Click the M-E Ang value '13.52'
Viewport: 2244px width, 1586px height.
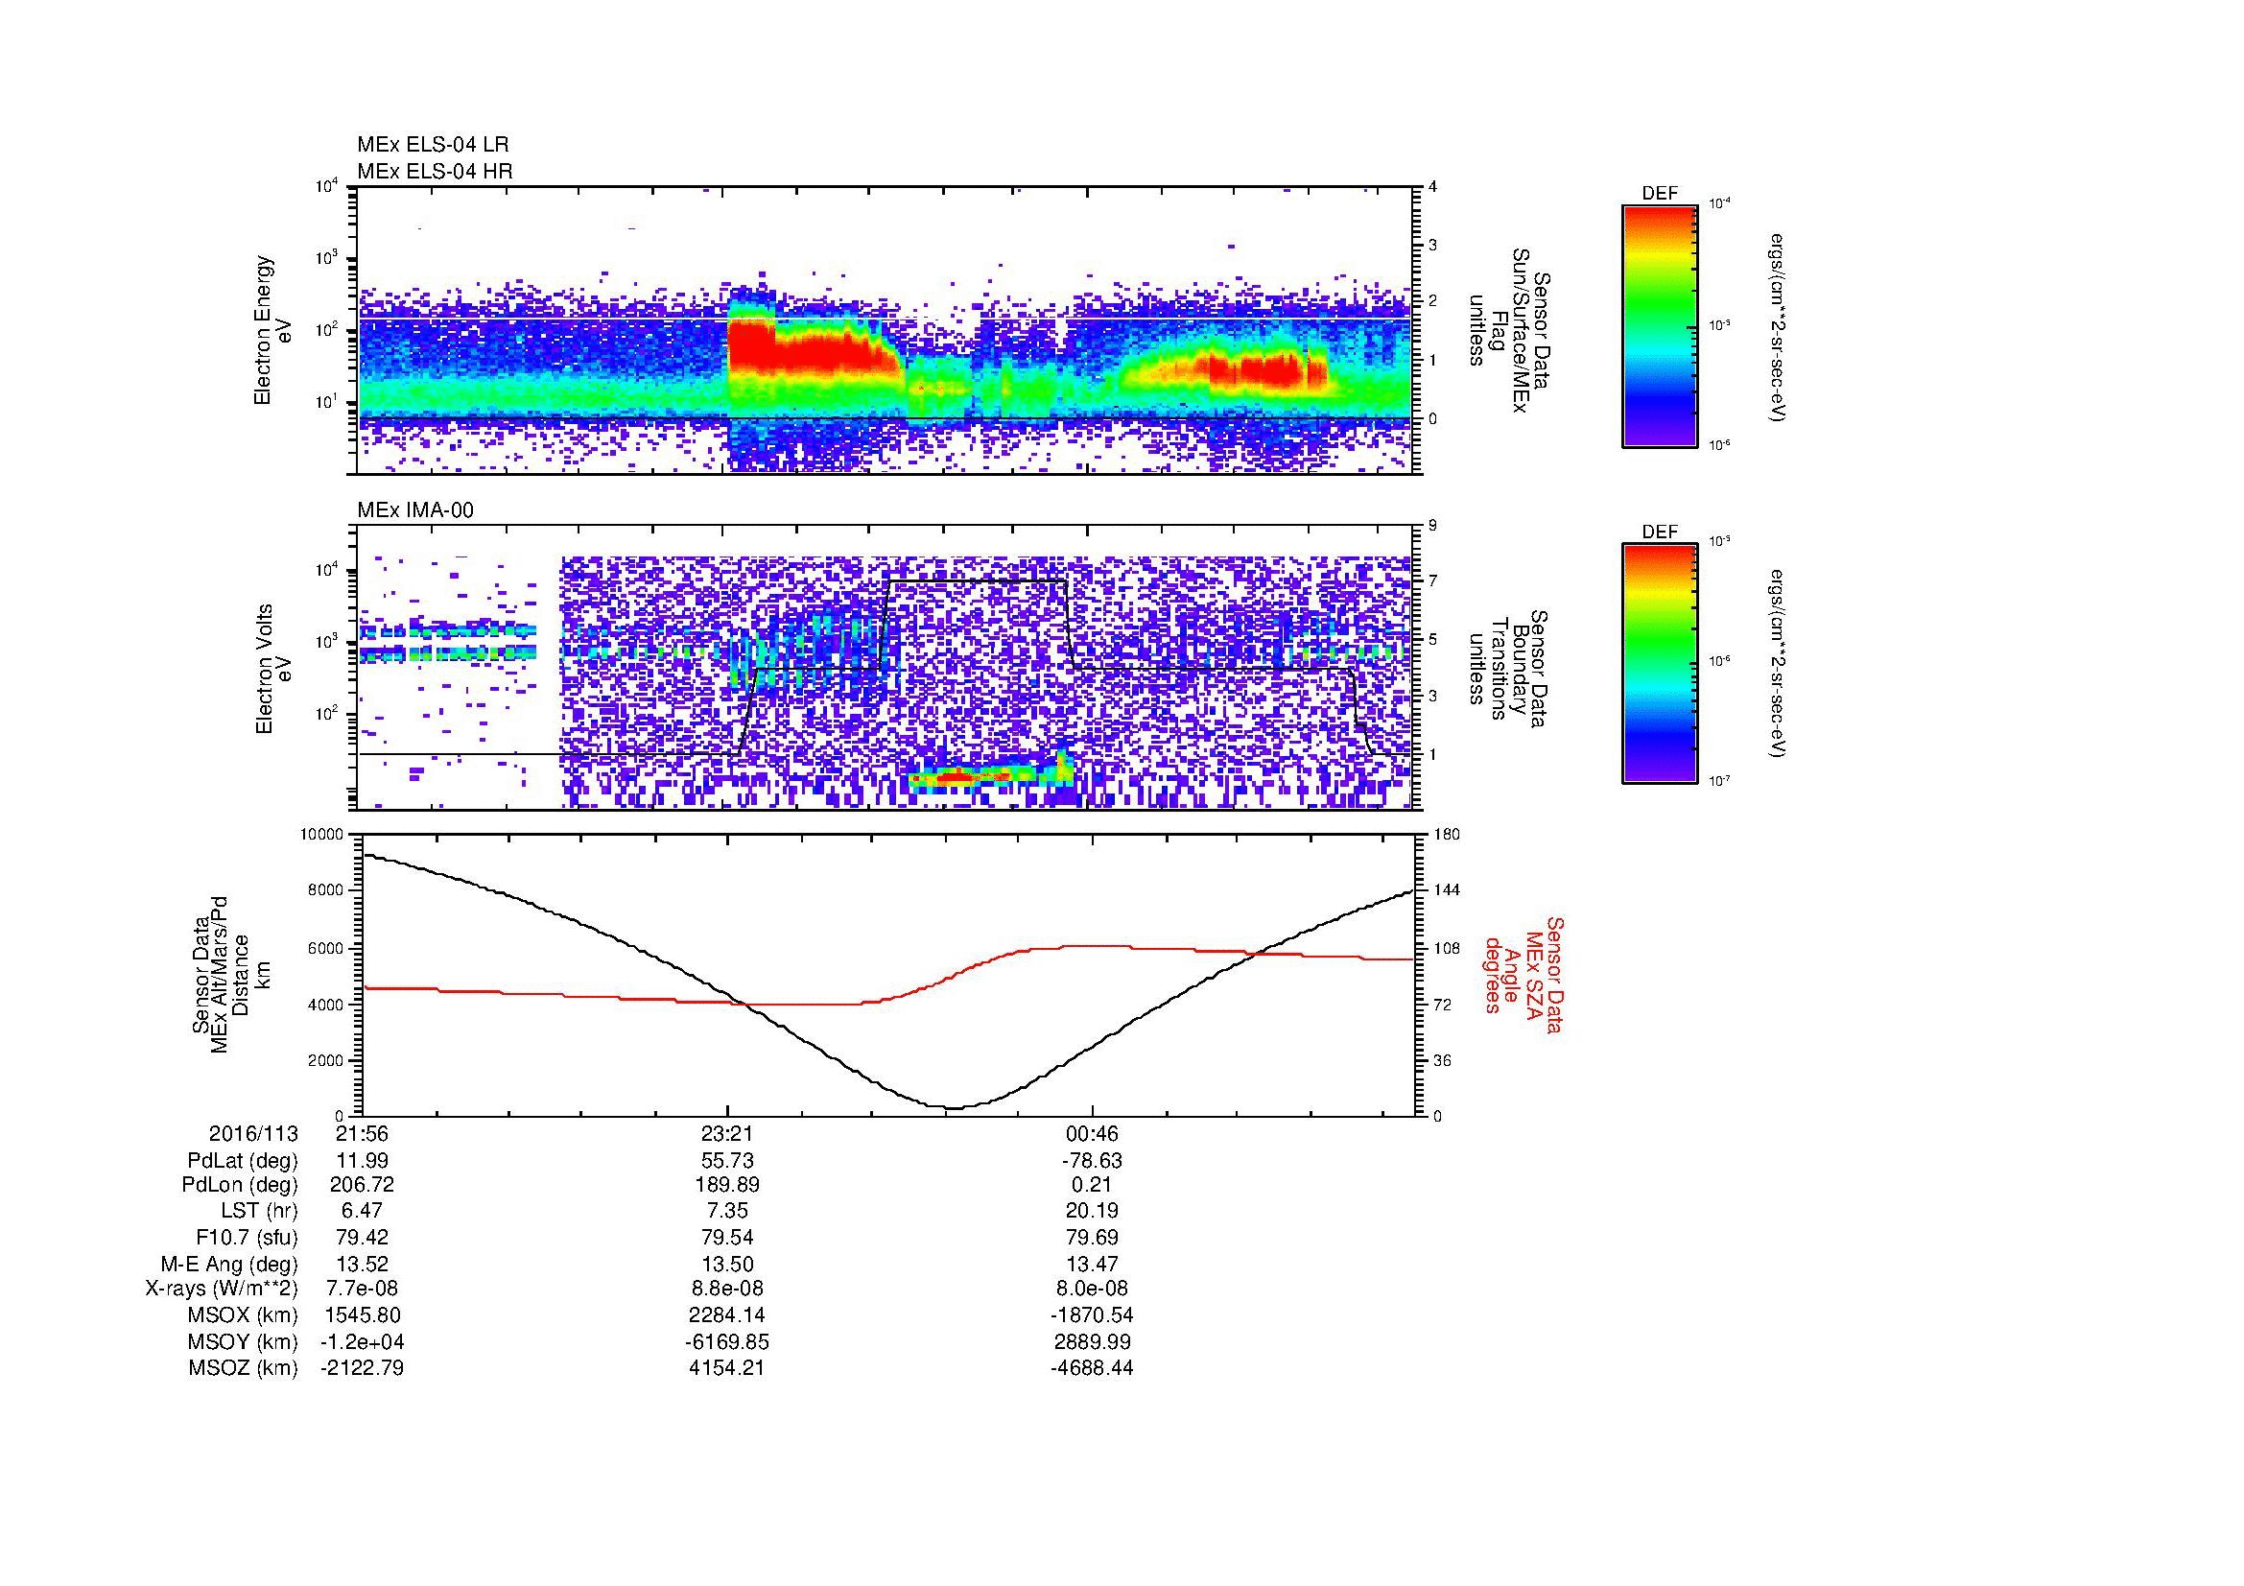point(362,1265)
